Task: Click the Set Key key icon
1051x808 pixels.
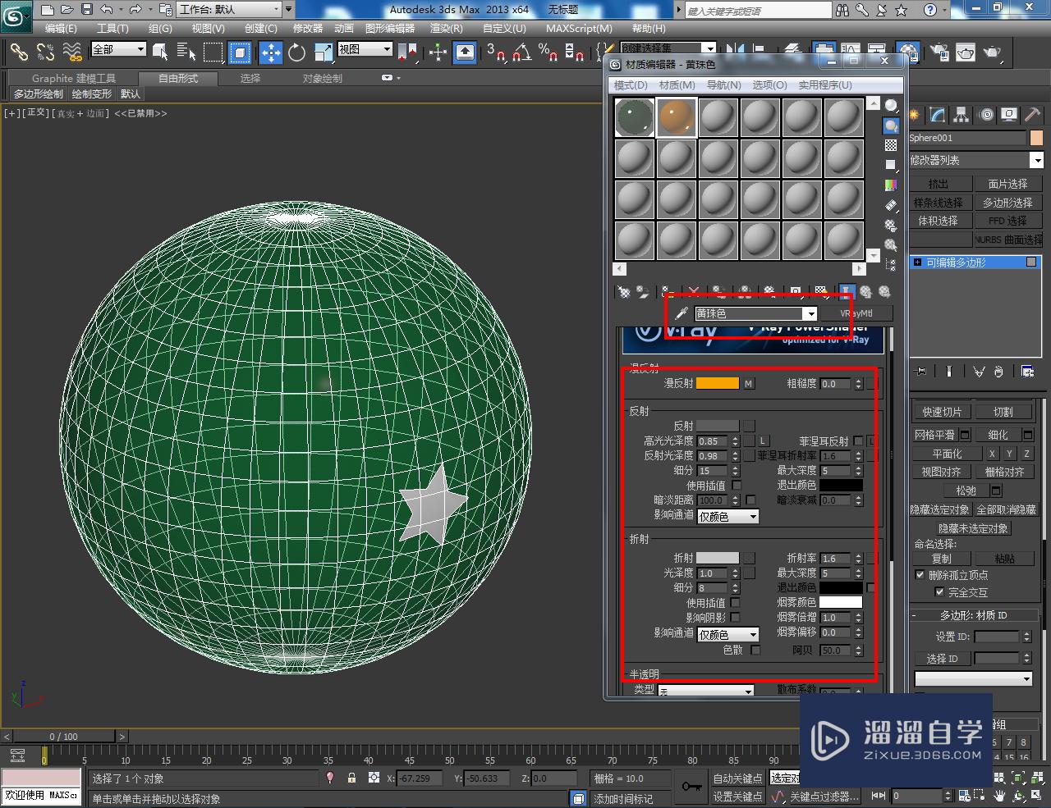Action: (x=691, y=787)
